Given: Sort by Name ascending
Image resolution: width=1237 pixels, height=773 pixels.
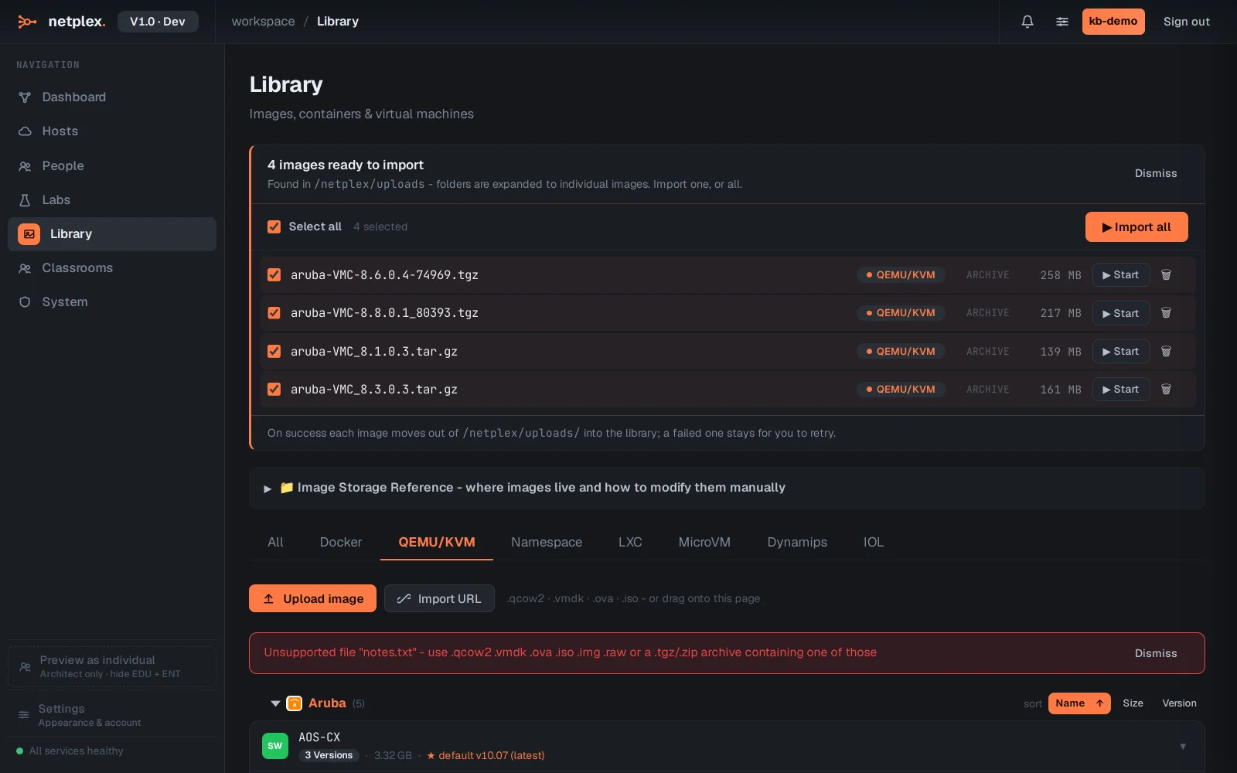Looking at the screenshot, I should (x=1079, y=703).
